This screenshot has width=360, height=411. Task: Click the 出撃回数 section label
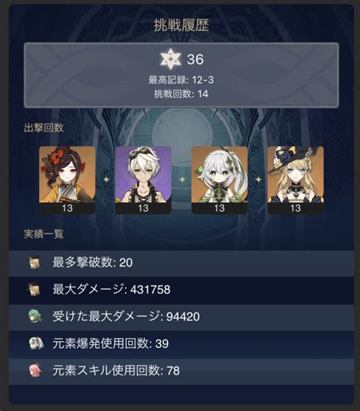tap(44, 128)
